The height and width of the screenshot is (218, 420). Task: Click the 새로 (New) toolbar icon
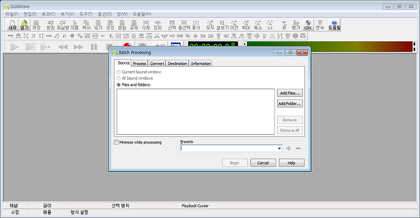point(12,25)
